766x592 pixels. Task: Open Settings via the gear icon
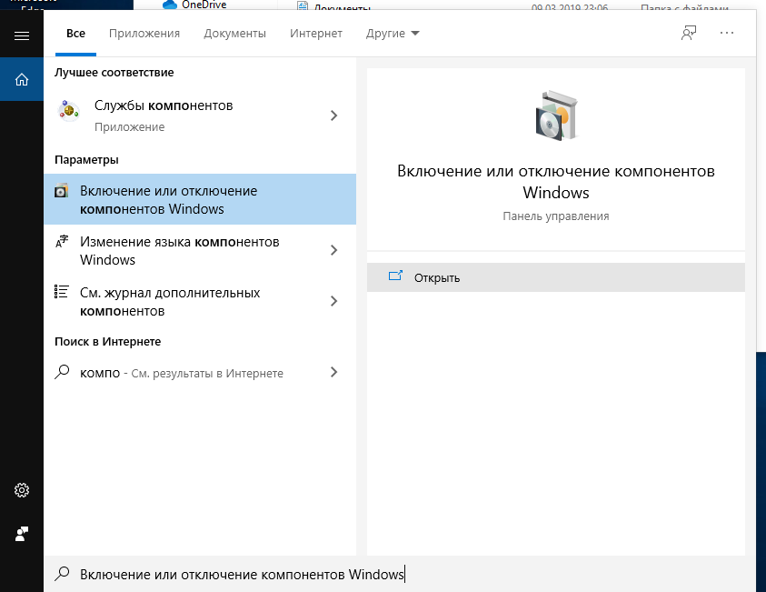pos(22,490)
